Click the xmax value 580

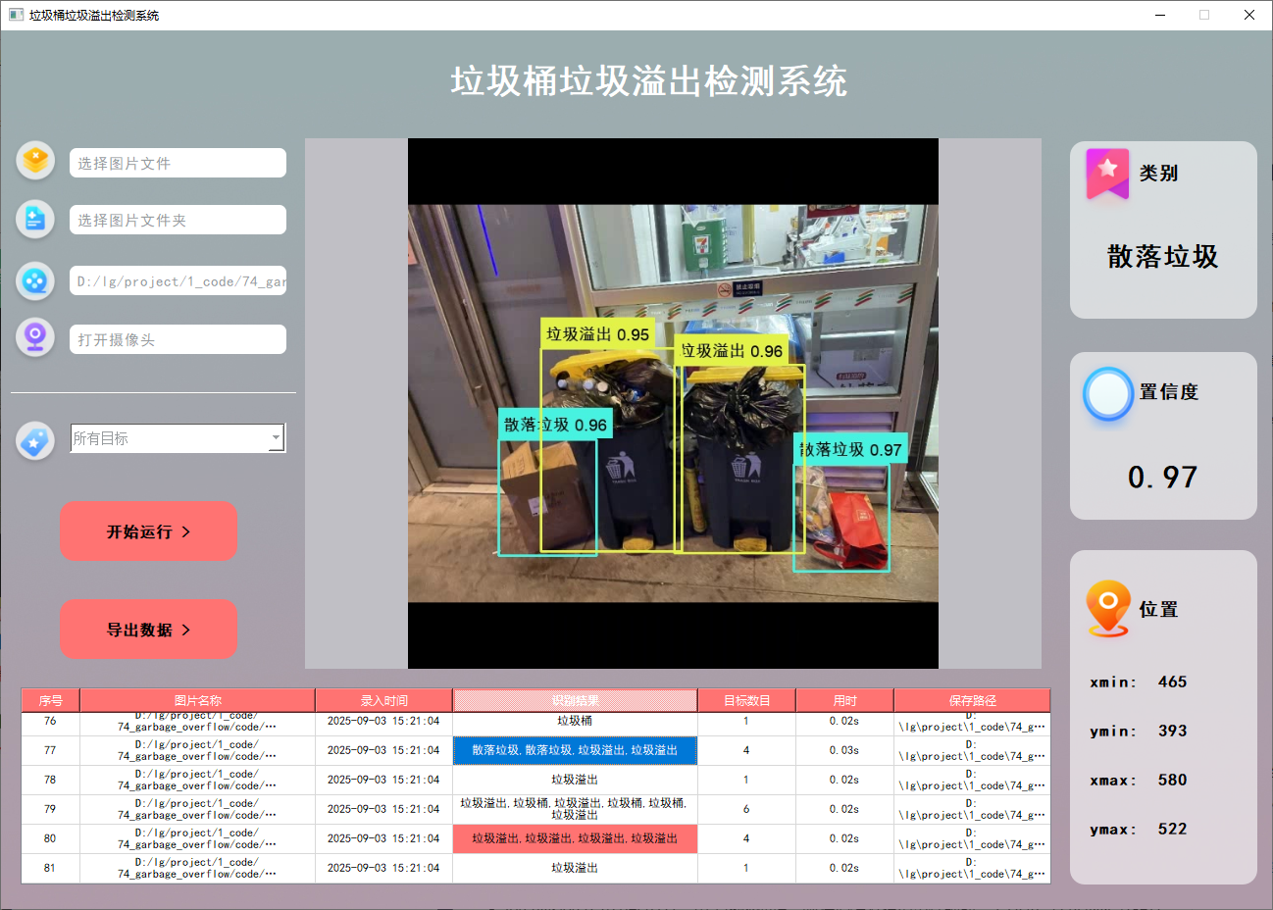click(1172, 780)
